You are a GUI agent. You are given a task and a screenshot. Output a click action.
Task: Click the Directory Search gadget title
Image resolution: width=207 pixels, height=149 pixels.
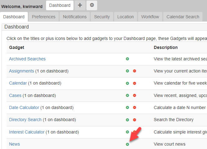click(x=25, y=120)
